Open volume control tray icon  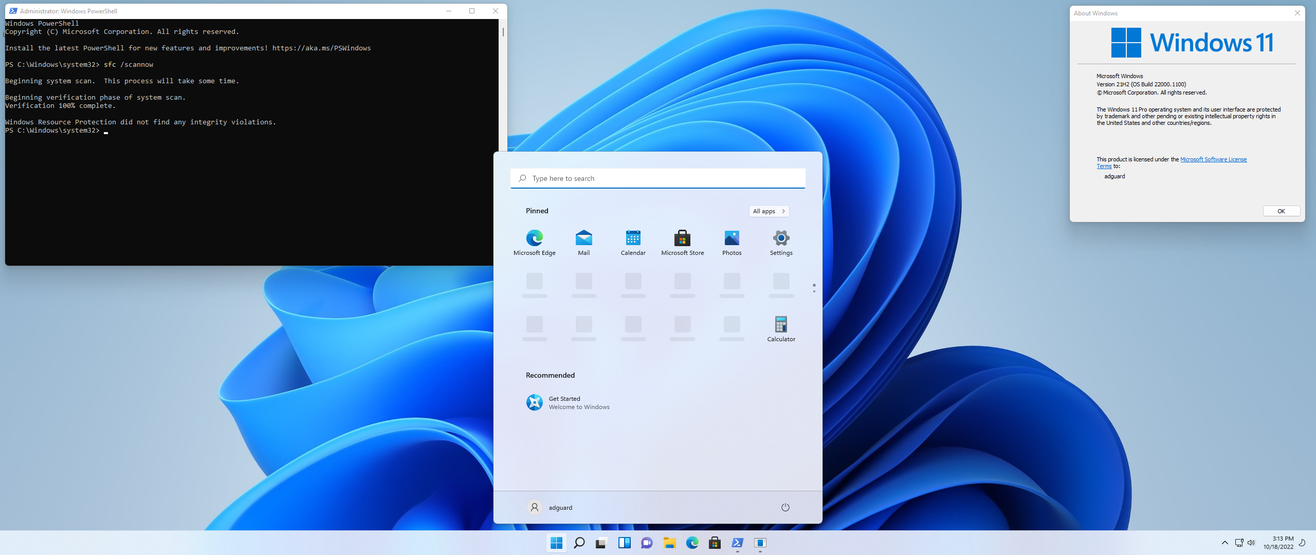[x=1251, y=543]
